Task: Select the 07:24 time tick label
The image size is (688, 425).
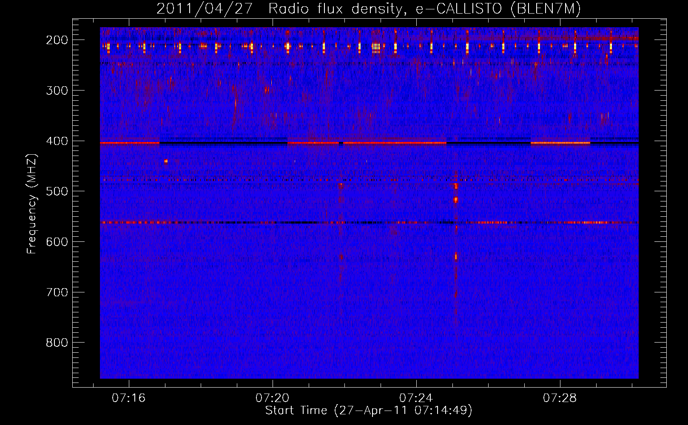Action: click(x=416, y=398)
